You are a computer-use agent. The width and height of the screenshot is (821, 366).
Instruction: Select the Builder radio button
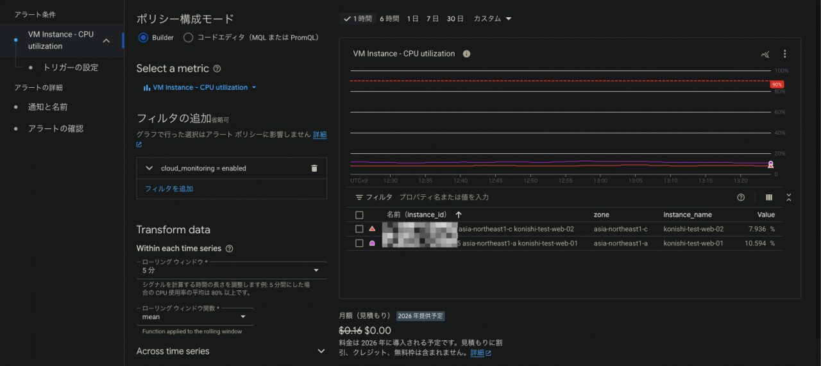(144, 38)
